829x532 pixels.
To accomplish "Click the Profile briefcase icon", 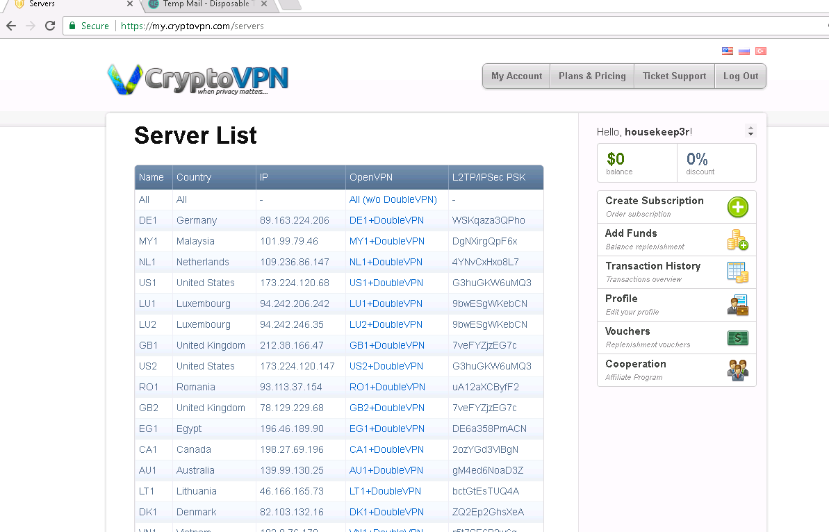I will pyautogui.click(x=737, y=305).
